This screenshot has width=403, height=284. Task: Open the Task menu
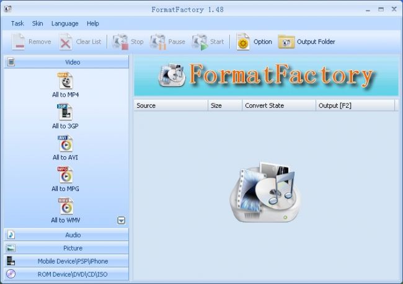pyautogui.click(x=17, y=24)
